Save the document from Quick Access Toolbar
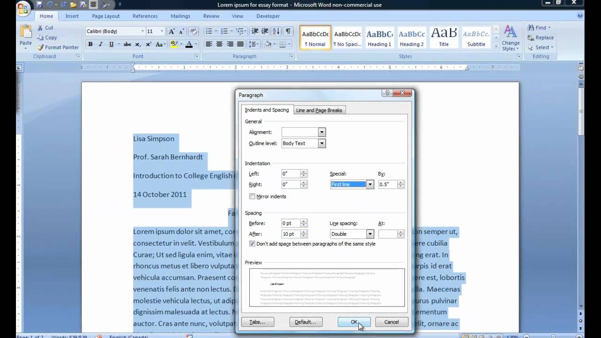This screenshot has height=338, width=601. 39,5
